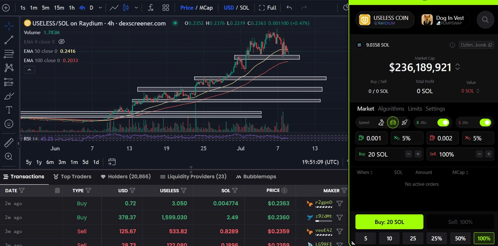
Task: Select the ruler measure tool
Action: pos(9,143)
